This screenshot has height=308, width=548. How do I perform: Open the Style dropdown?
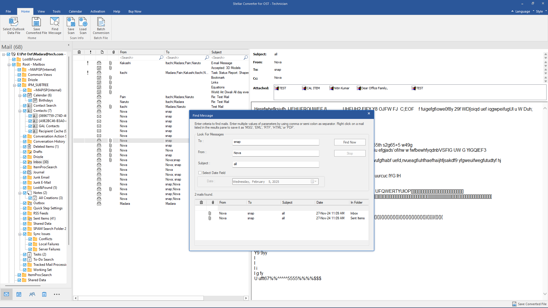[x=541, y=11]
